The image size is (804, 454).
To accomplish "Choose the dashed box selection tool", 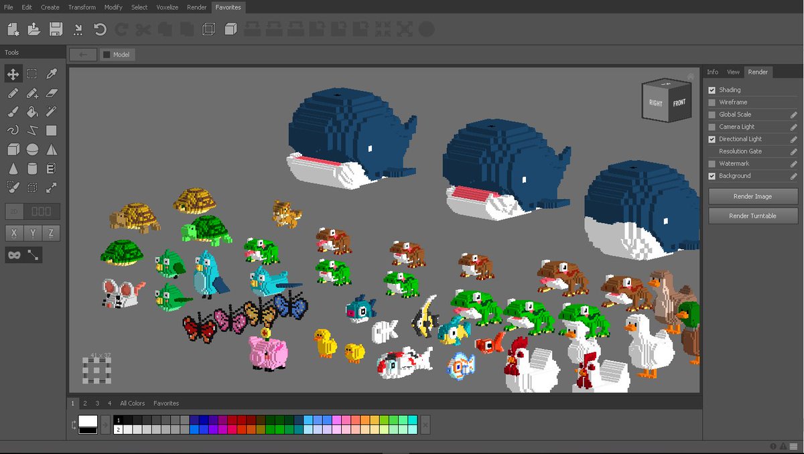I will (x=32, y=187).
